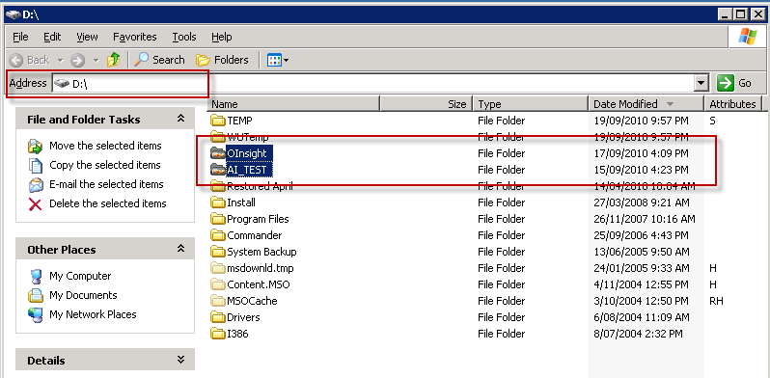The image size is (770, 378).
Task: Open Search from the toolbar
Action: point(159,60)
